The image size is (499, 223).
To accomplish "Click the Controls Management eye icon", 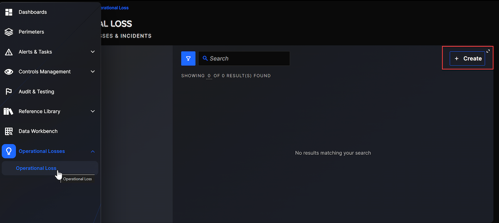I will 9,72.
